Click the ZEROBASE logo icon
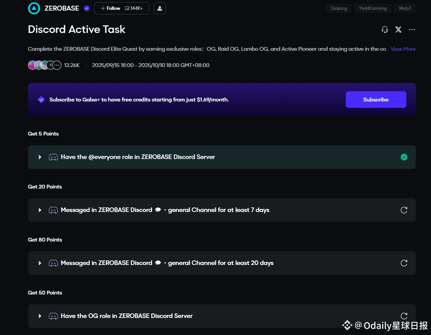Viewport: 431px width, 335px height. pos(34,8)
